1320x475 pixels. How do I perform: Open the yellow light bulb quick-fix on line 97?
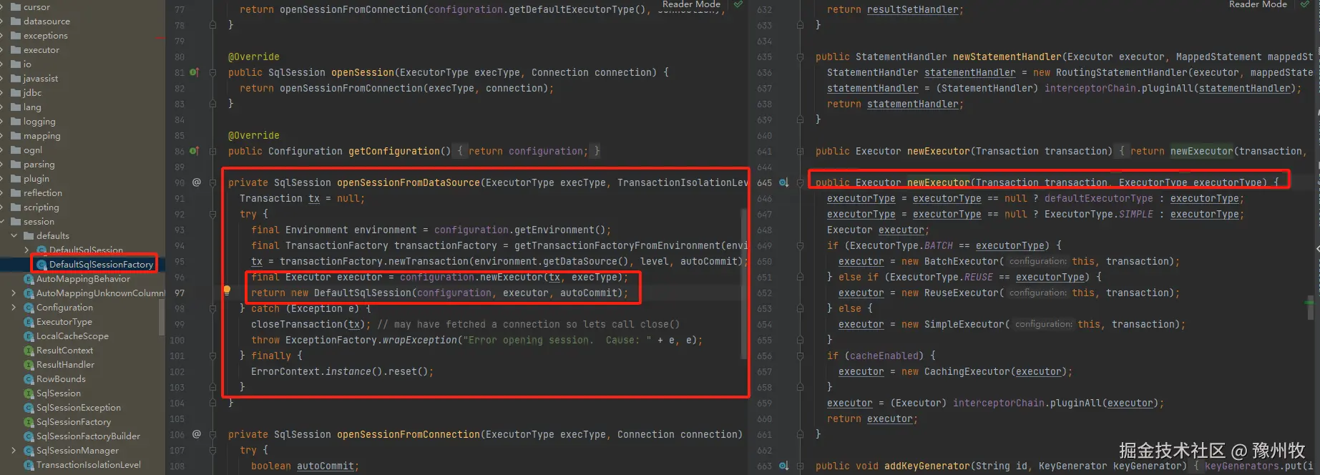[227, 290]
